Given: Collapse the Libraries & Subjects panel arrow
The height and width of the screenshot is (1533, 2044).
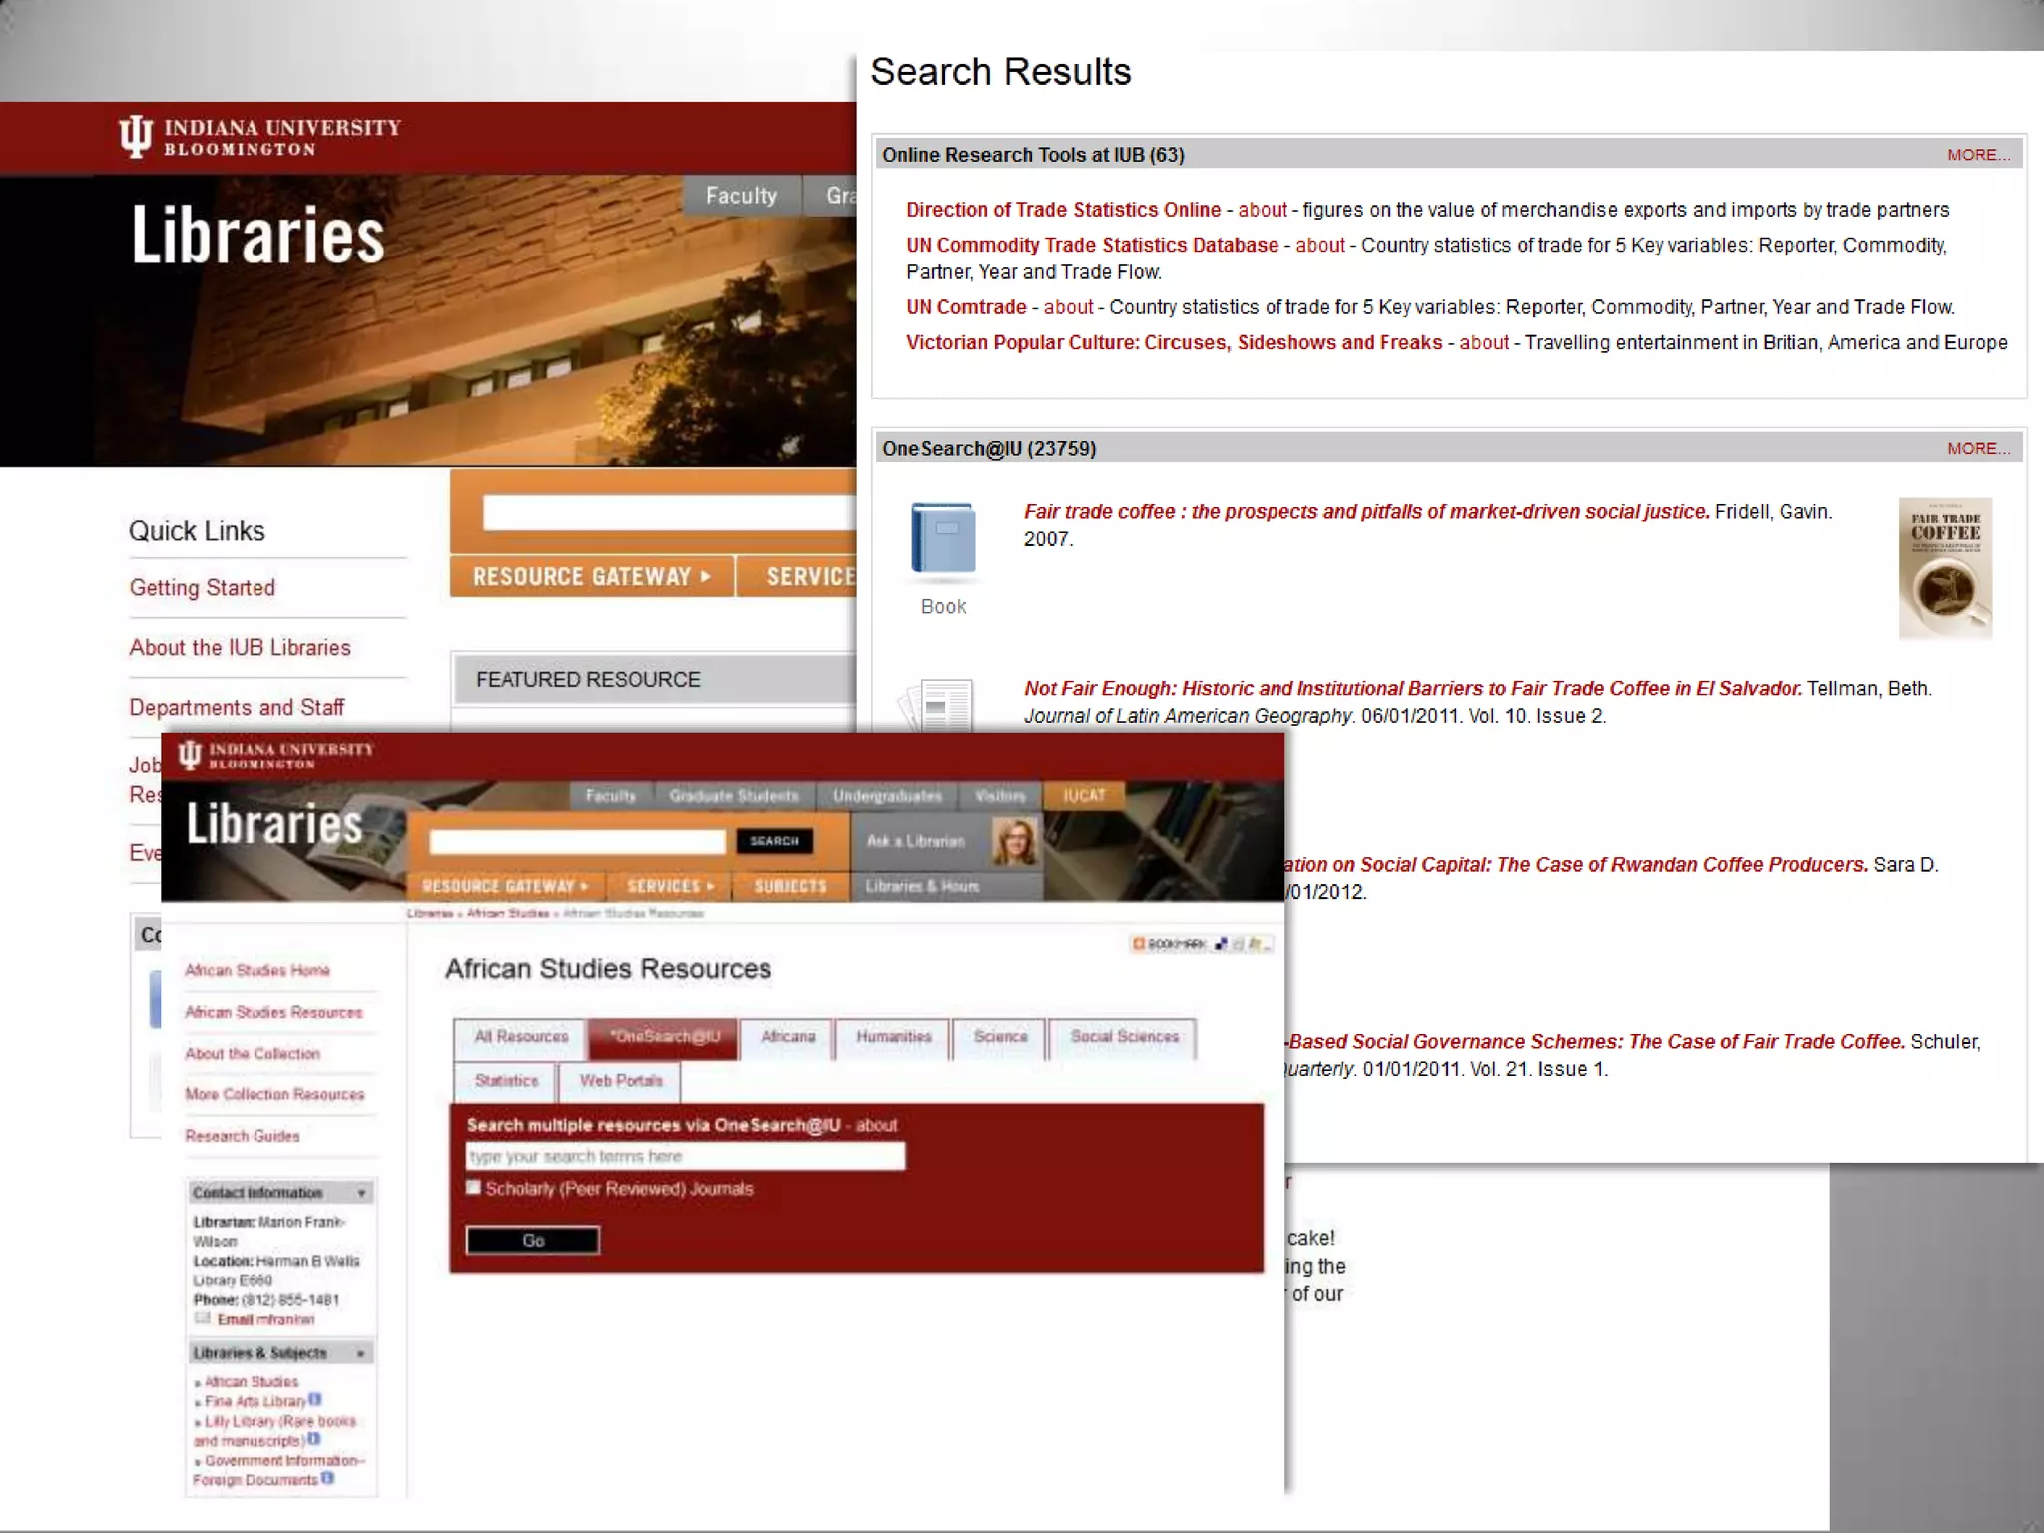Looking at the screenshot, I should pos(361,1353).
